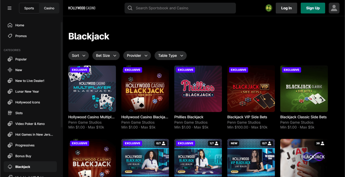Image resolution: width=345 pixels, height=177 pixels.
Task: Open the Promos sidebar item
Action: pyautogui.click(x=30, y=36)
